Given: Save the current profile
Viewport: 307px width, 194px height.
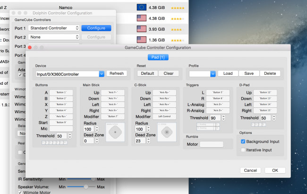Looking at the screenshot, I should click(249, 73).
